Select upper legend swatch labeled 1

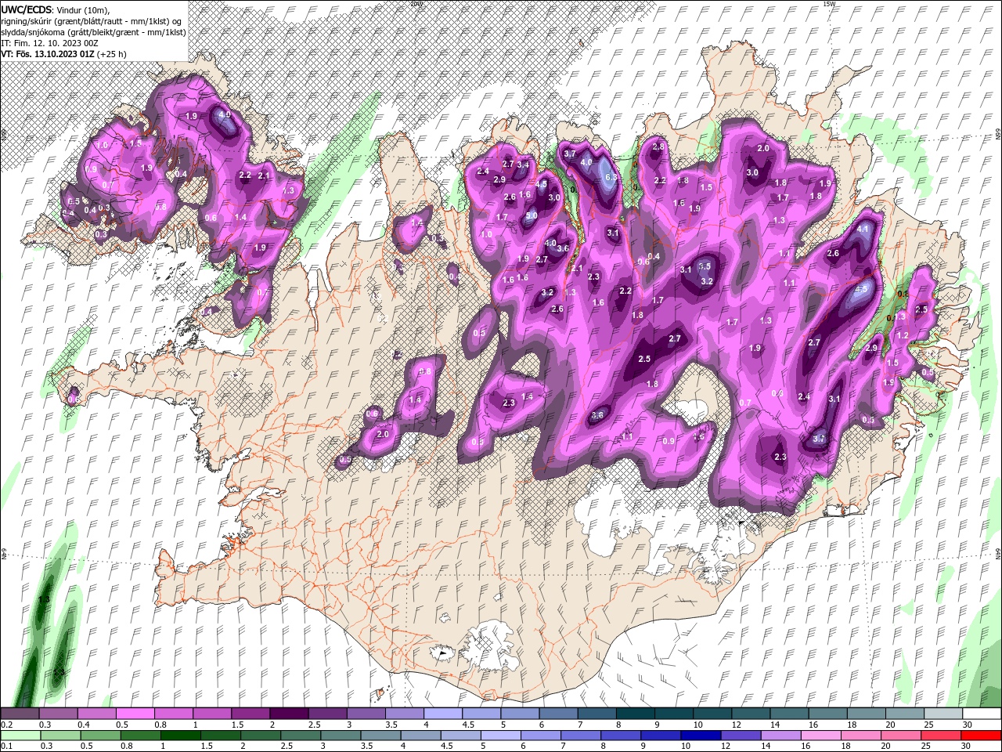[211, 714]
